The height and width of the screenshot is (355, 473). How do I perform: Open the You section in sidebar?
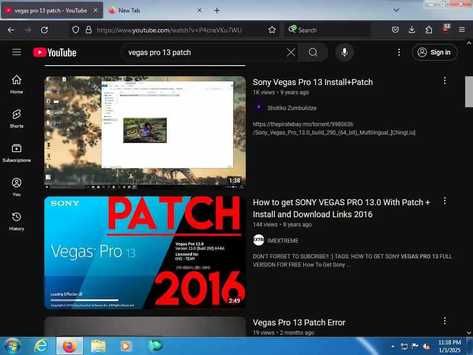(17, 187)
